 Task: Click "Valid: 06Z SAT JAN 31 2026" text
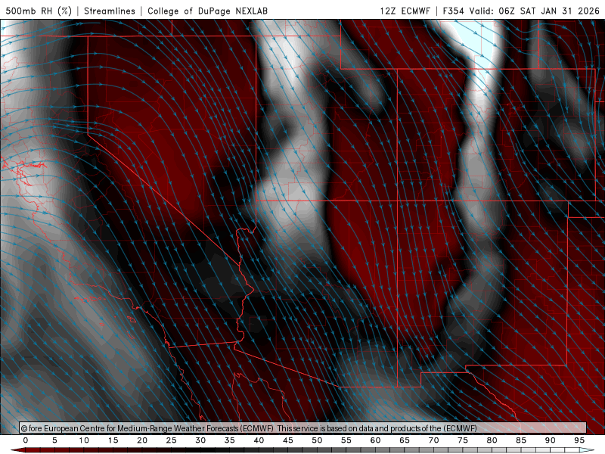534,11
